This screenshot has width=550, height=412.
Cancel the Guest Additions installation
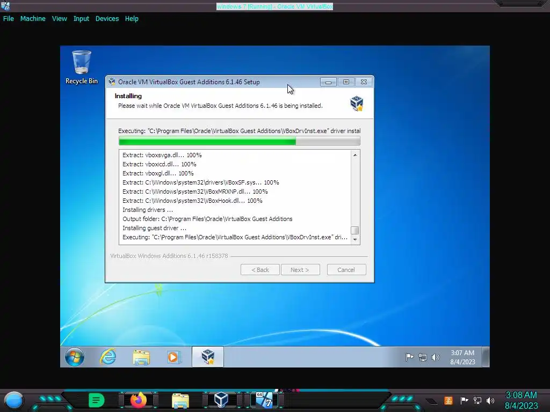click(346, 270)
